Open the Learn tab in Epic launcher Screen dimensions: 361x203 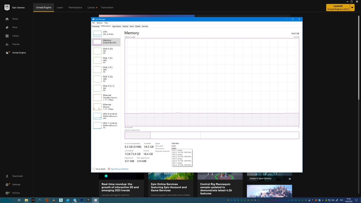pos(60,8)
